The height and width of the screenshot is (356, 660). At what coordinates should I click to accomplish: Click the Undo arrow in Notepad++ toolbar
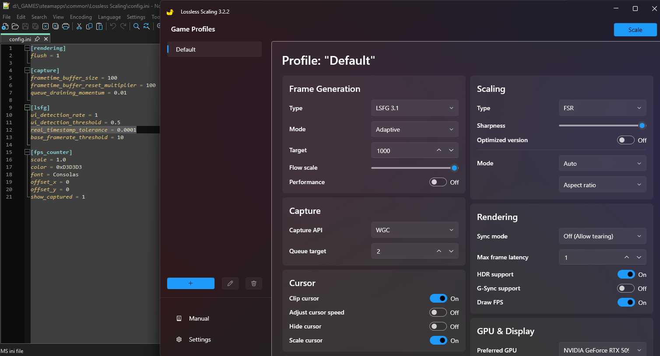click(x=113, y=26)
